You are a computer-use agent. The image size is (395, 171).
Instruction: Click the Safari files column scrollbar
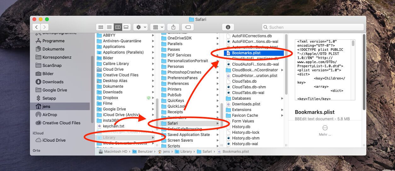point(286,64)
